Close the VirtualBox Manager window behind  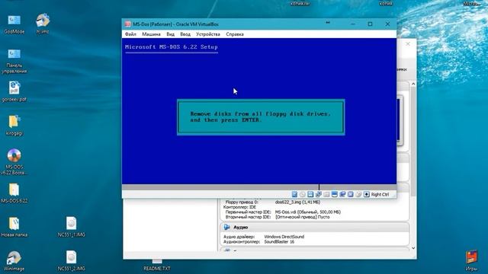click(408, 44)
